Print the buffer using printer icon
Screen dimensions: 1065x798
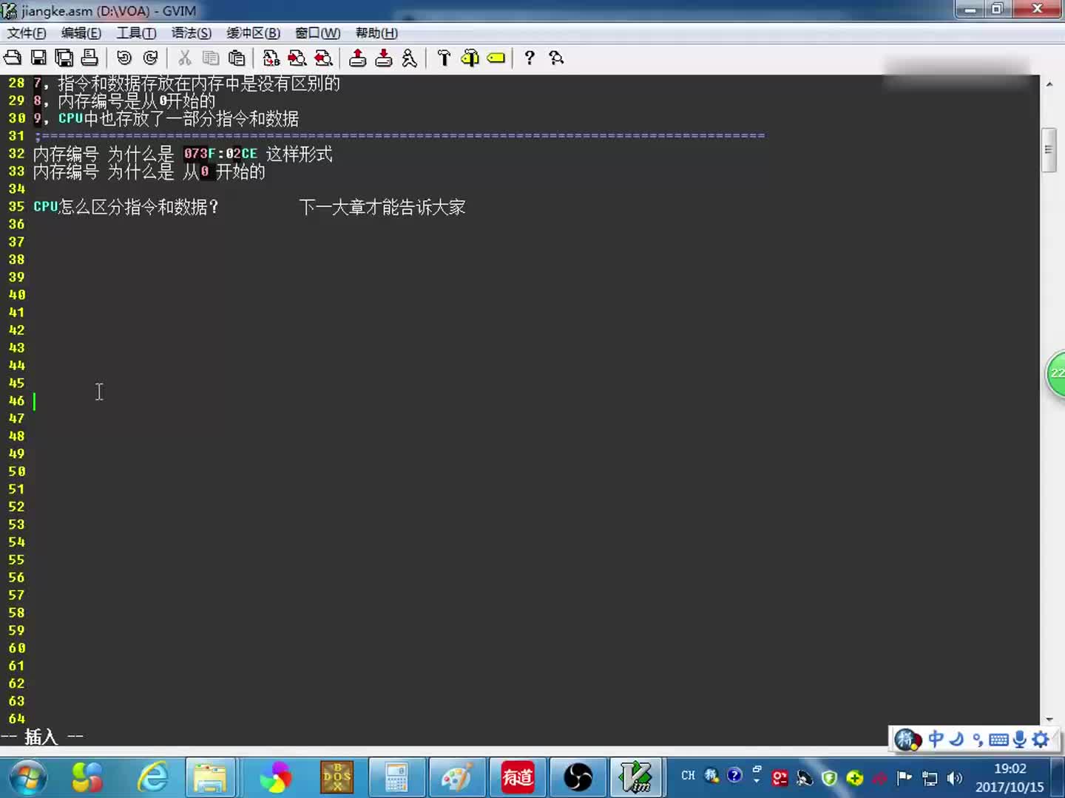pyautogui.click(x=89, y=58)
